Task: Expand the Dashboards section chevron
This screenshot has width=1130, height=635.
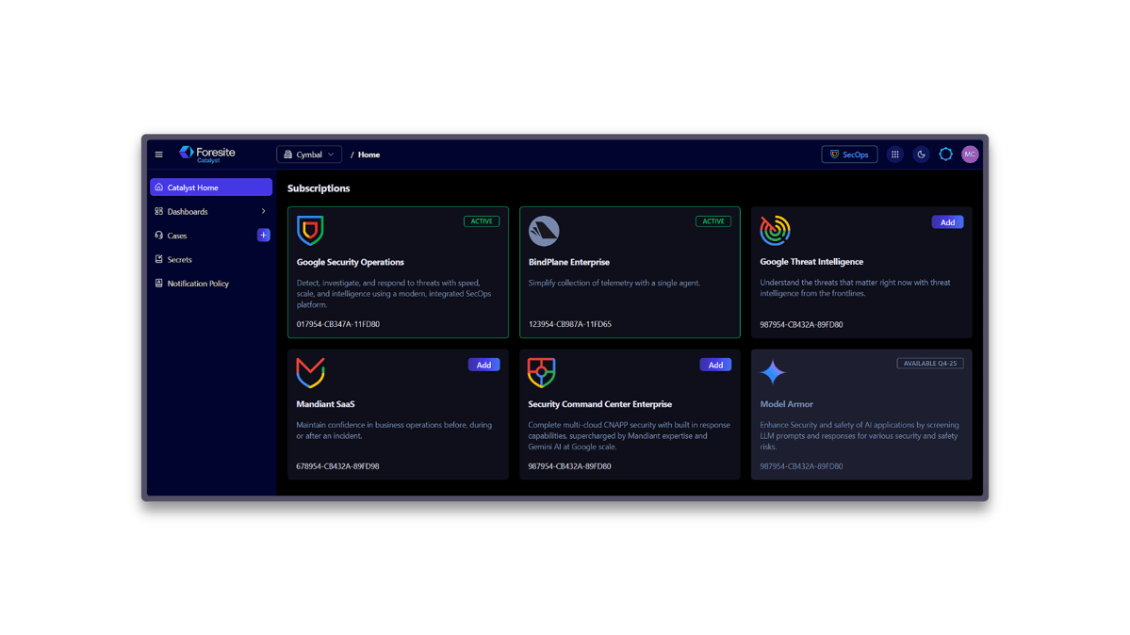Action: click(x=264, y=211)
